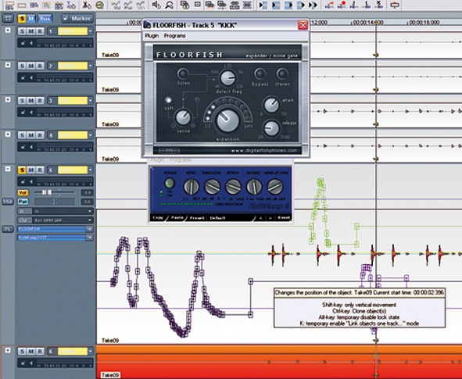This screenshot has height=379, width=462.
Task: Expand track 1 with plus button
Action: click(8, 30)
